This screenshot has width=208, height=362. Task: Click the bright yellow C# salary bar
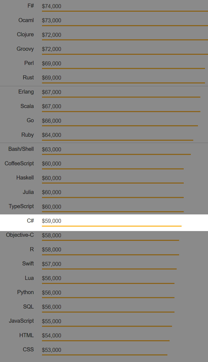[111, 226]
